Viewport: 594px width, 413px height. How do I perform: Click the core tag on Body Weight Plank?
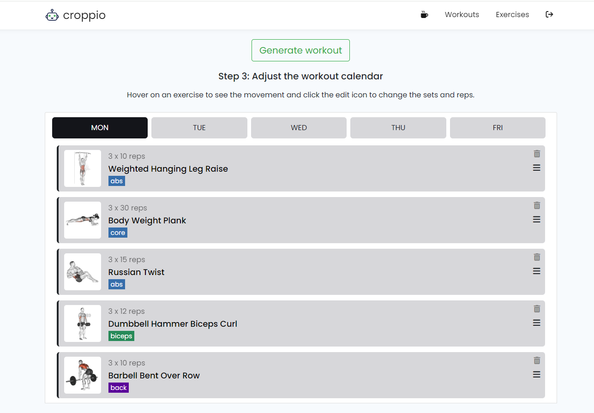[x=118, y=233]
